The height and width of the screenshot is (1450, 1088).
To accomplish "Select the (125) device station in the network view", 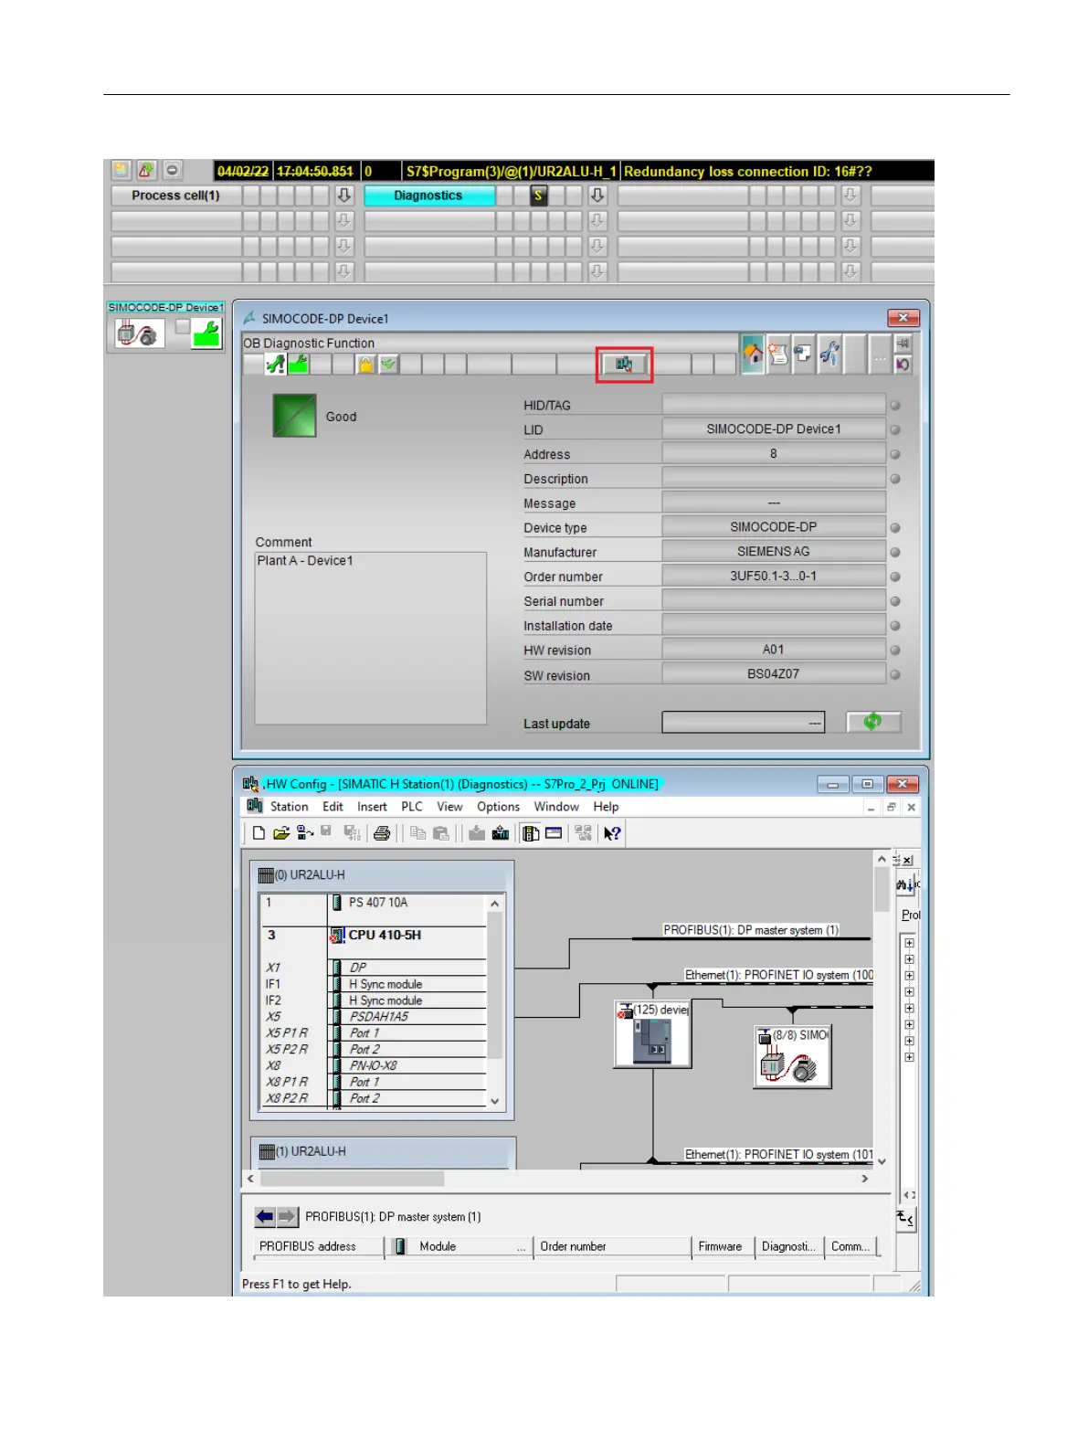I will point(652,1033).
